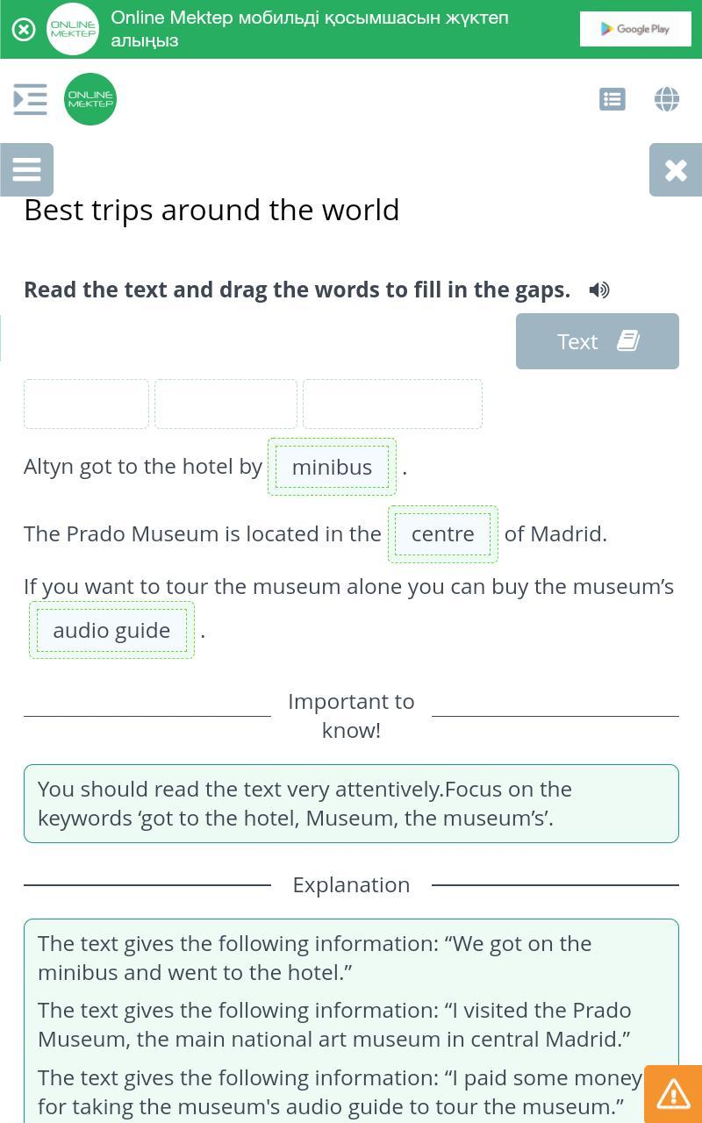Image resolution: width=702 pixels, height=1123 pixels.
Task: Dismiss the app download banner
Action: pyautogui.click(x=24, y=30)
